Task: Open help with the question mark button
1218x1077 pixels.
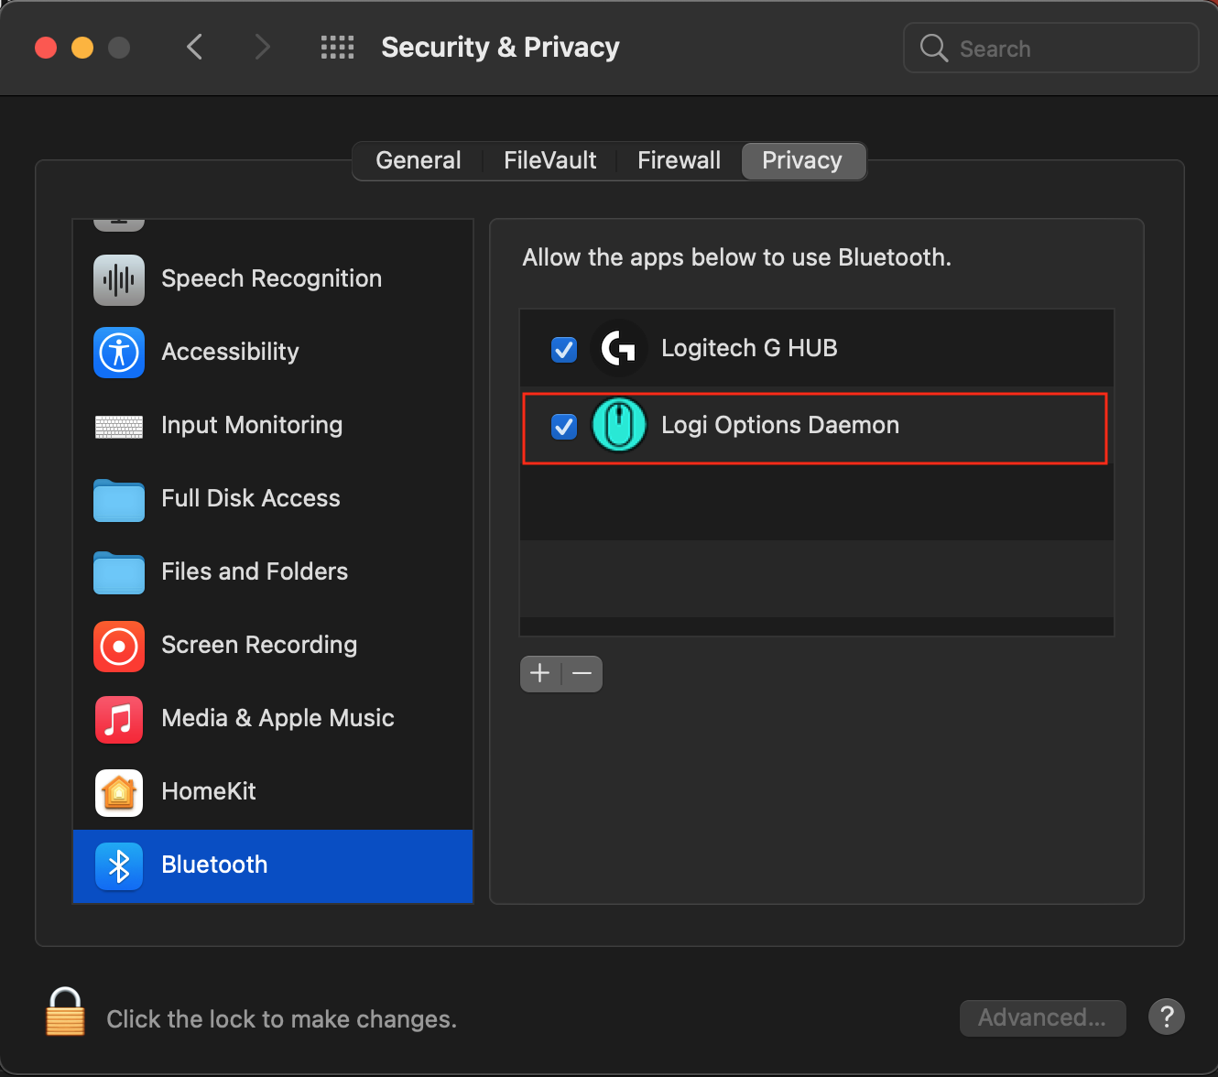Action: click(1167, 1017)
